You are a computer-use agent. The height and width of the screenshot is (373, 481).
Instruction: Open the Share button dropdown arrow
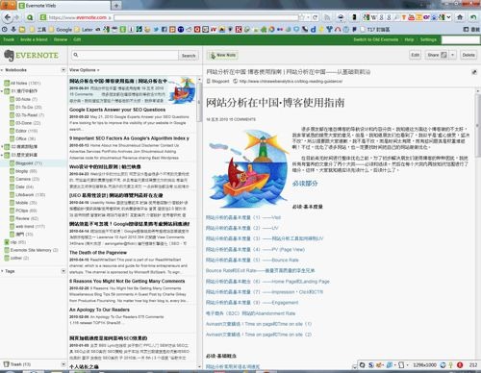(x=452, y=55)
